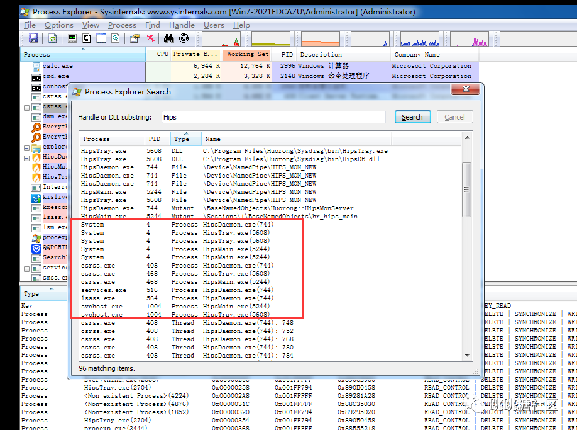Image resolution: width=577 pixels, height=430 pixels.
Task: Select the calc.exe calculator icon
Action: click(x=36, y=67)
